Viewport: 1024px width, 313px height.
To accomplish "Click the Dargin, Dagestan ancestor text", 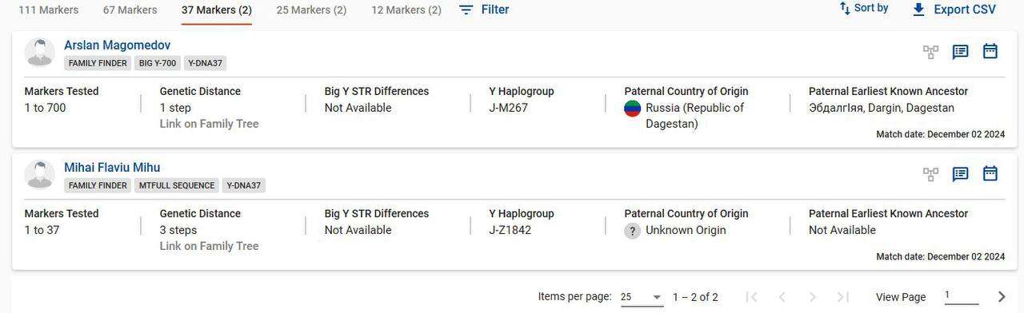I will (882, 108).
